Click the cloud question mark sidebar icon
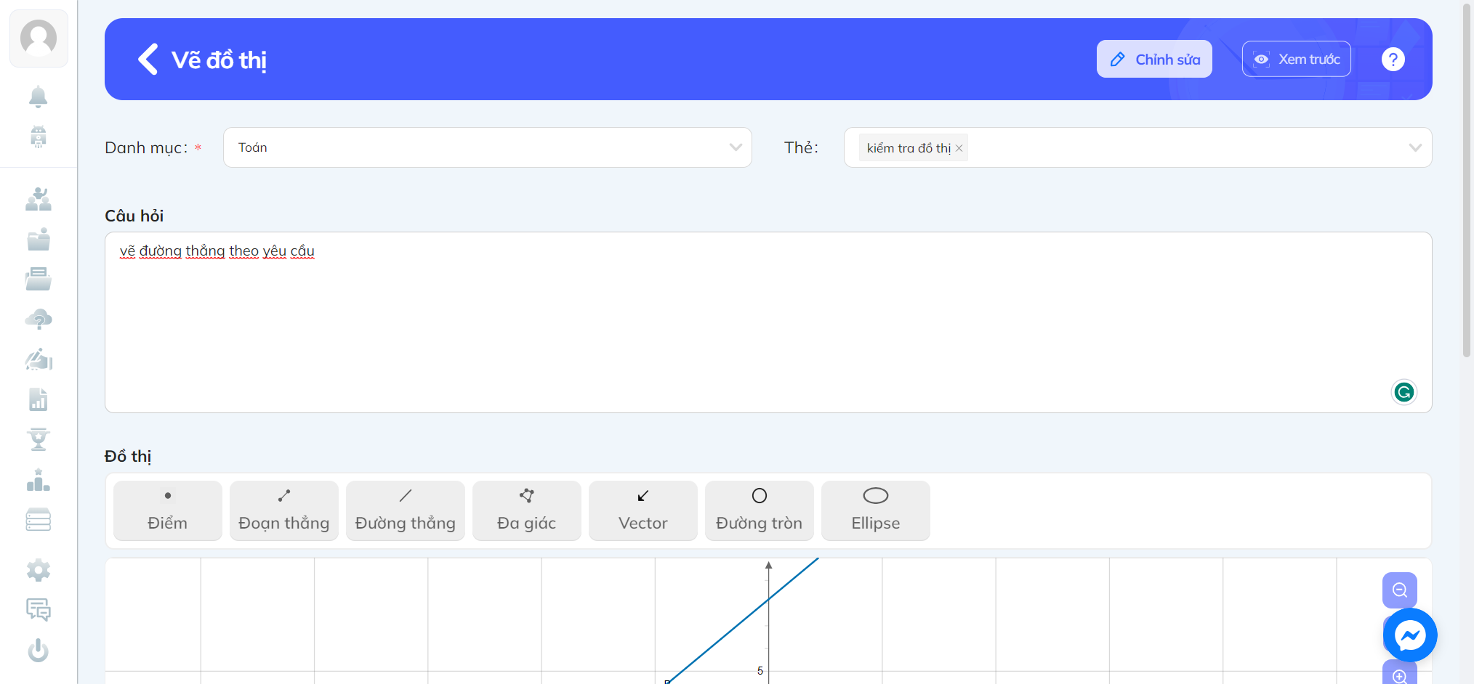Screen dimensions: 1474x684 tap(39, 319)
